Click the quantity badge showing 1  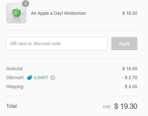[25, 4]
